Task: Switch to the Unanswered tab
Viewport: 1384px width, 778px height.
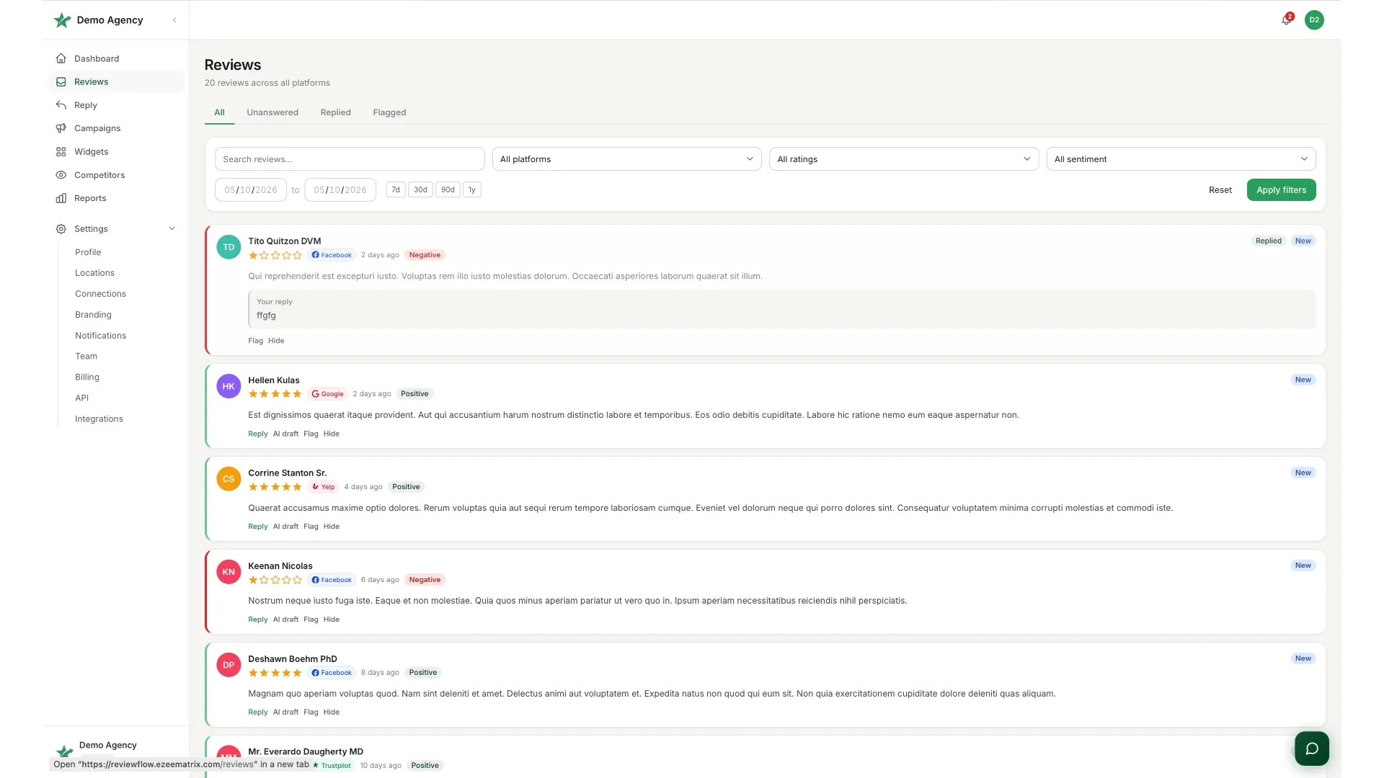Action: click(272, 112)
